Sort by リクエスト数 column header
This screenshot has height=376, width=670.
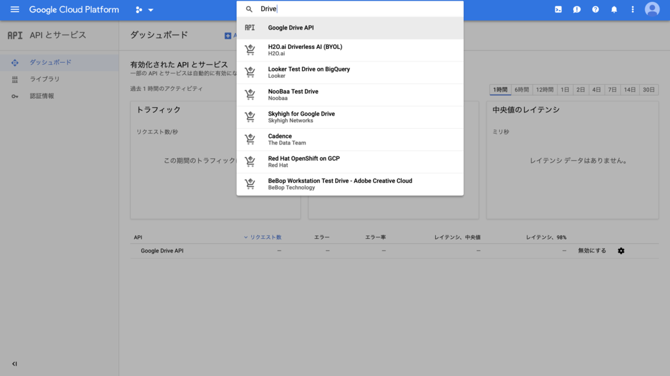(262, 237)
